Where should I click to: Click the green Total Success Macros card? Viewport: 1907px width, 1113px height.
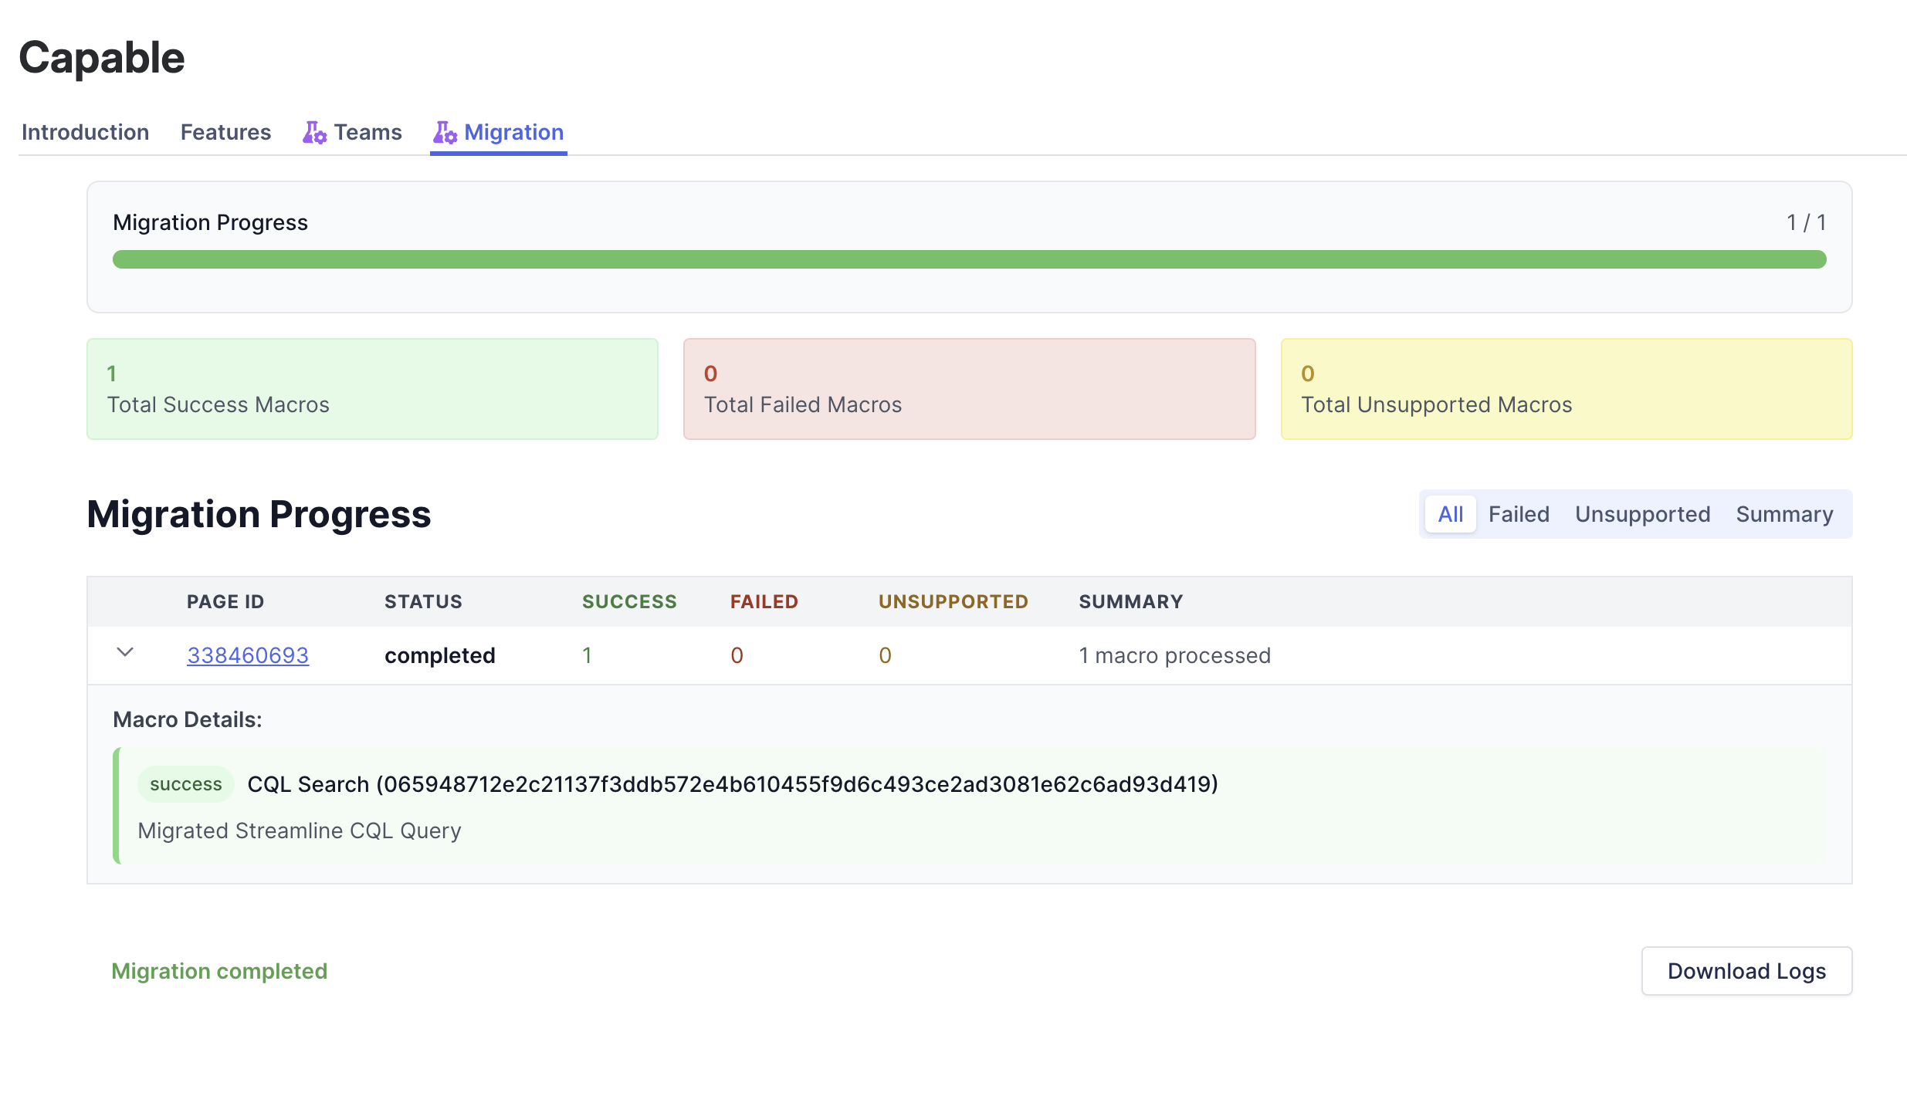click(x=372, y=388)
